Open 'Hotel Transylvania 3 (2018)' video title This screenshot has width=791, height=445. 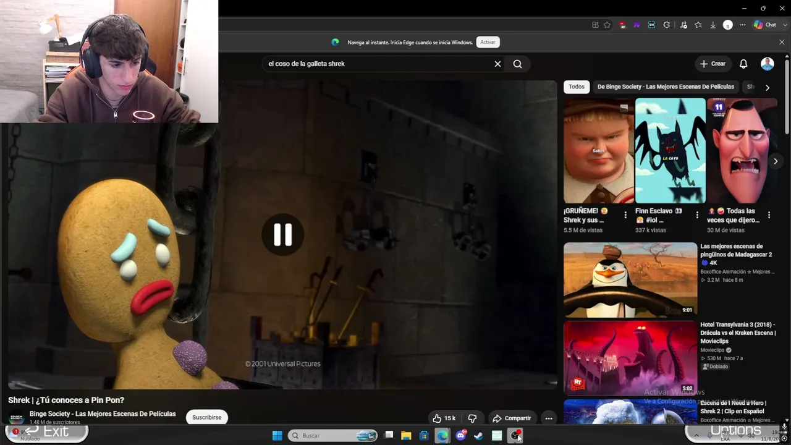pyautogui.click(x=738, y=333)
